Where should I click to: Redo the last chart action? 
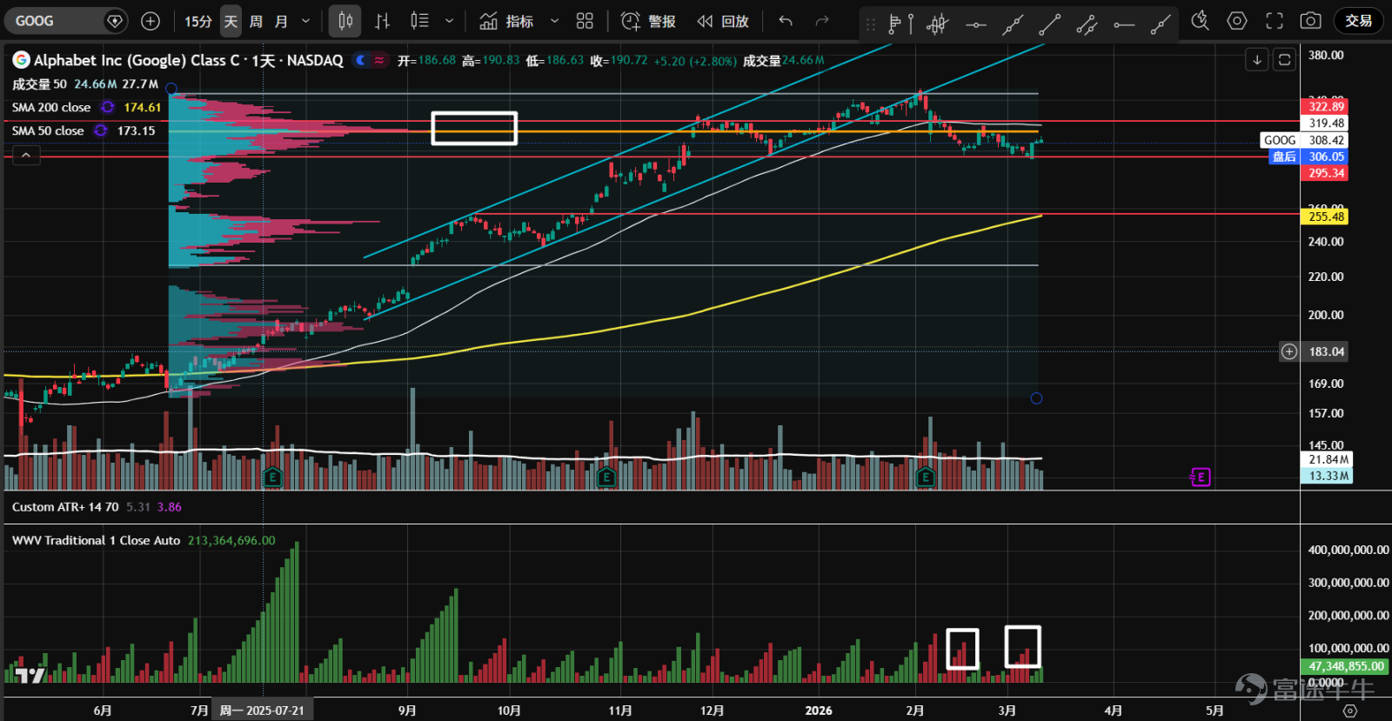click(822, 21)
